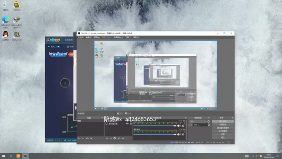282x159 pixels.
Task: Open the yellow app on the taskbar
Action: click(x=18, y=156)
